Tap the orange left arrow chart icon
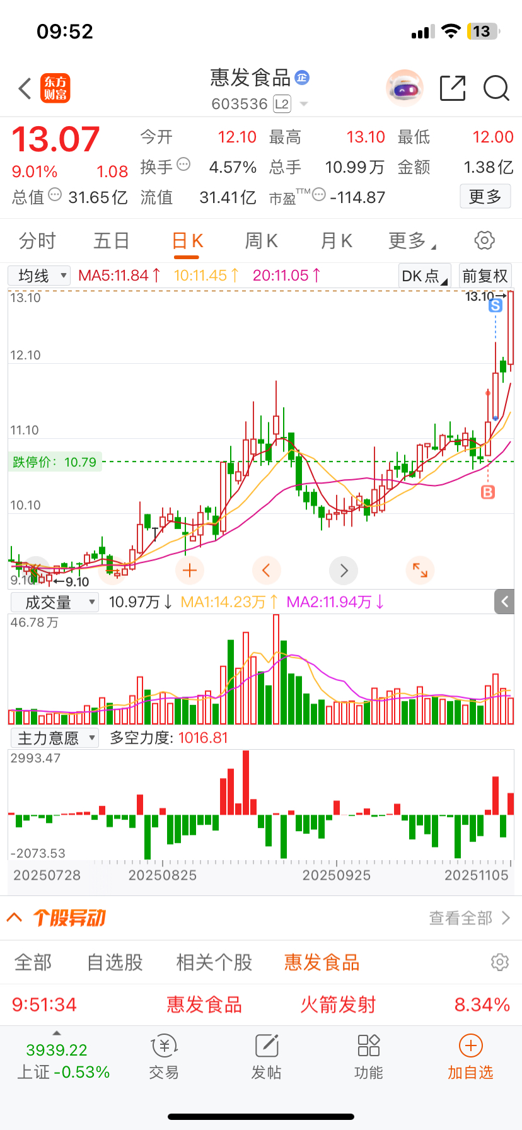 tap(266, 571)
